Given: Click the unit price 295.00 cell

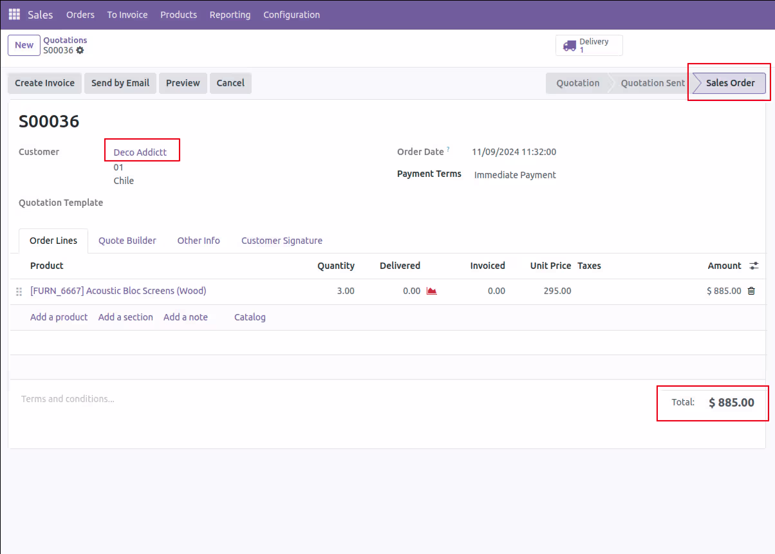Looking at the screenshot, I should [x=557, y=291].
